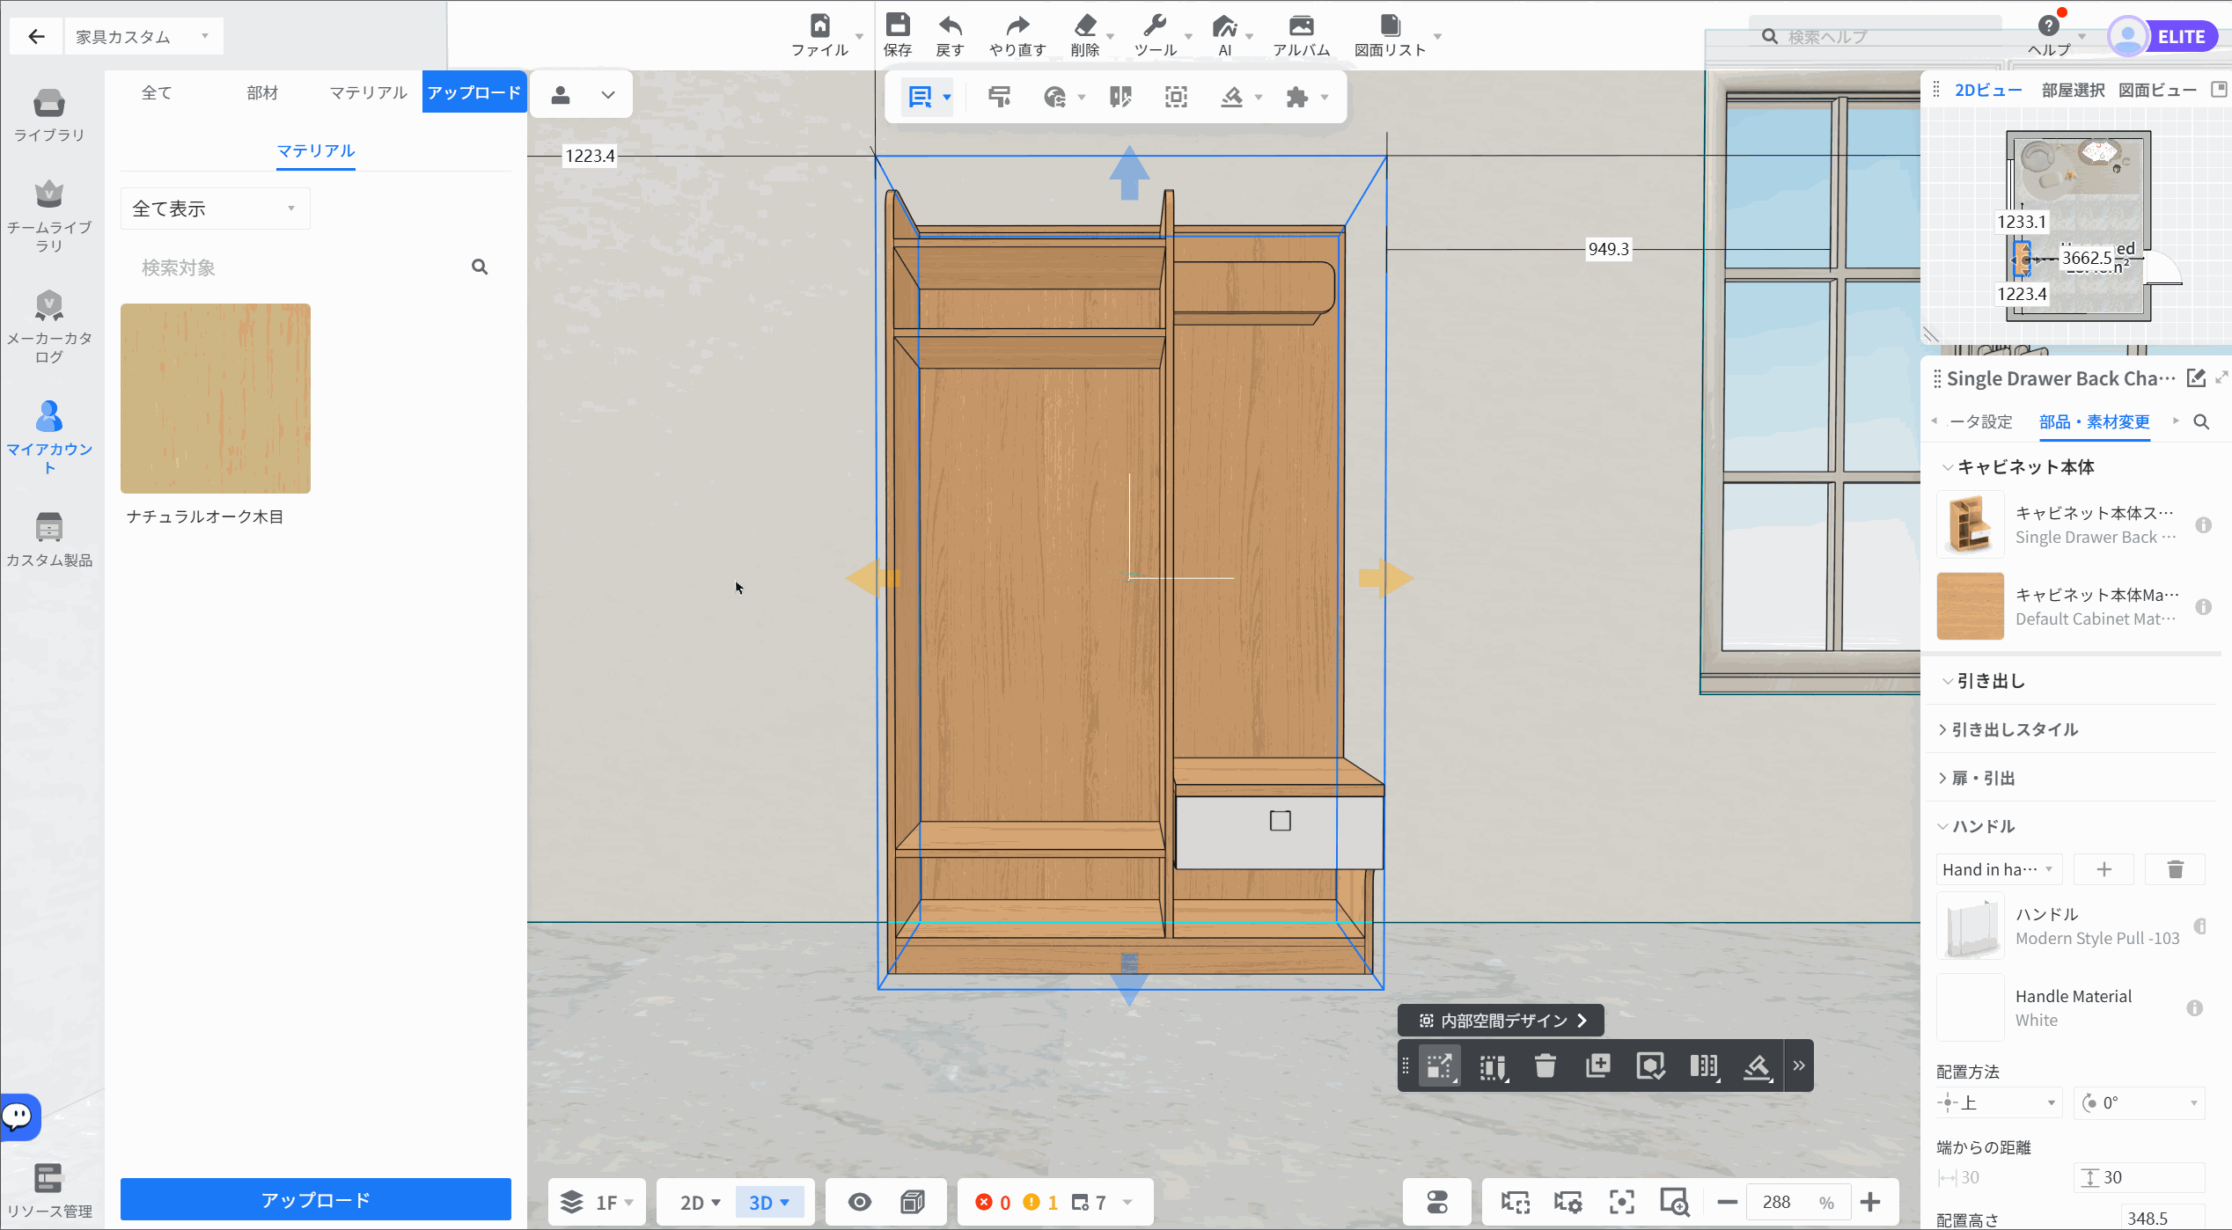Select the アップロード tab
The width and height of the screenshot is (2232, 1230).
tap(474, 92)
